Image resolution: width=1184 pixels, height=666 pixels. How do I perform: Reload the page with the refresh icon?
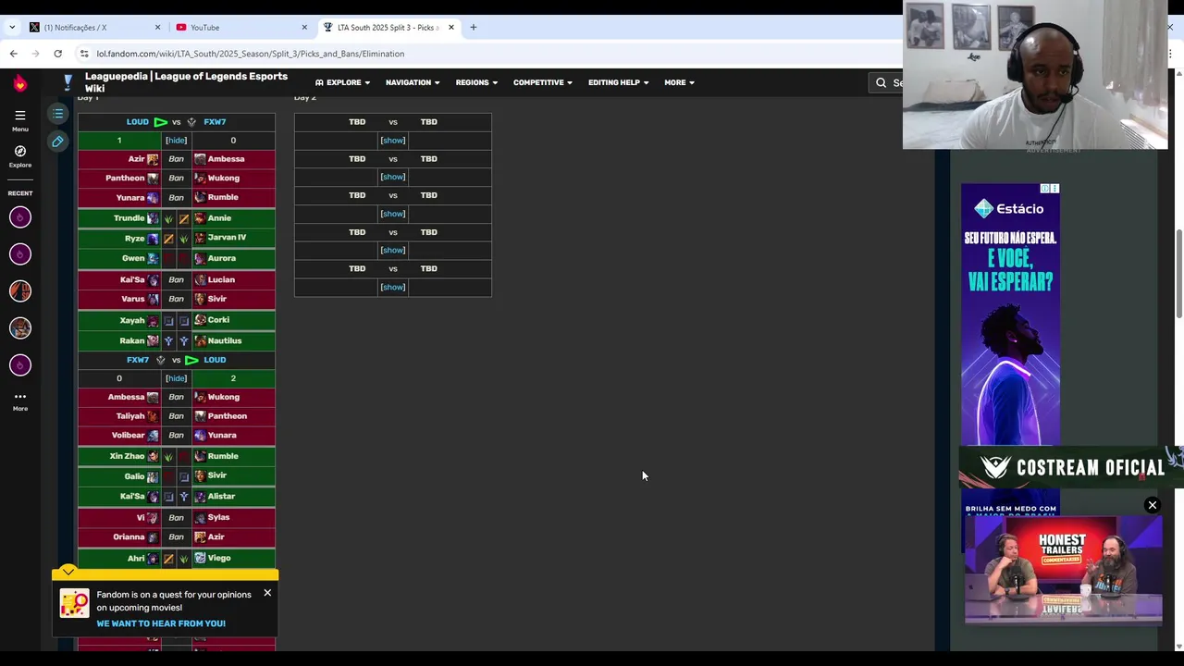point(57,54)
